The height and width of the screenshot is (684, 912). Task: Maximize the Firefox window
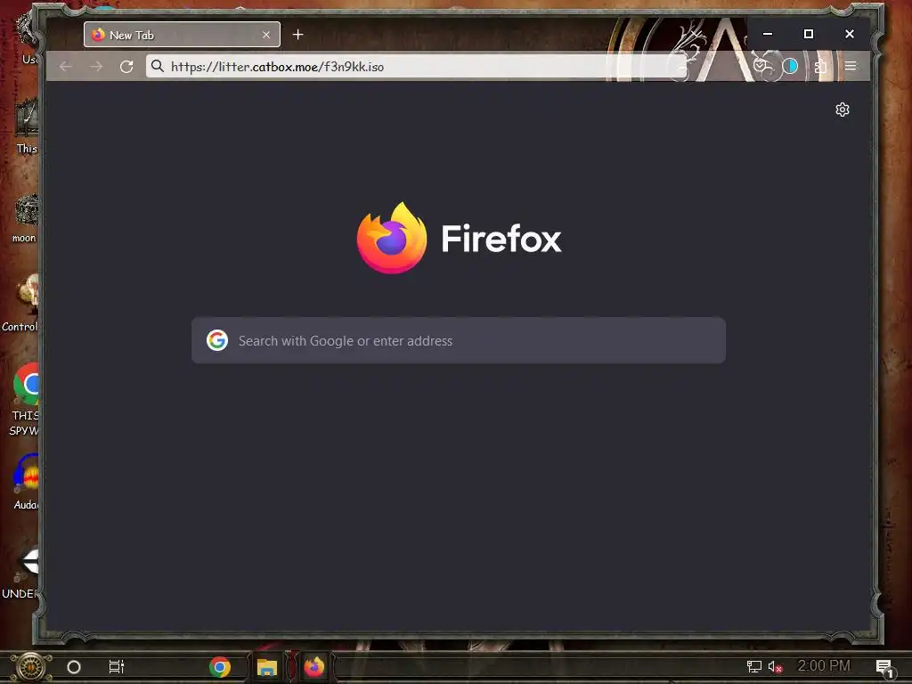pyautogui.click(x=809, y=34)
